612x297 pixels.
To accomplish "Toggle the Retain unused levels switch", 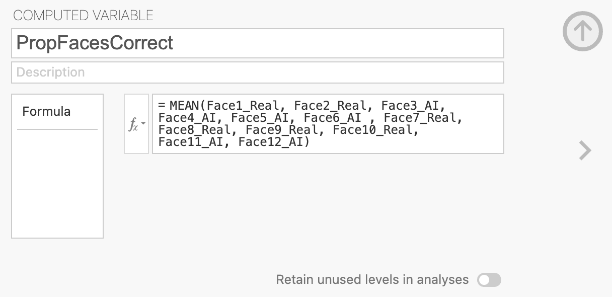I will [x=489, y=280].
